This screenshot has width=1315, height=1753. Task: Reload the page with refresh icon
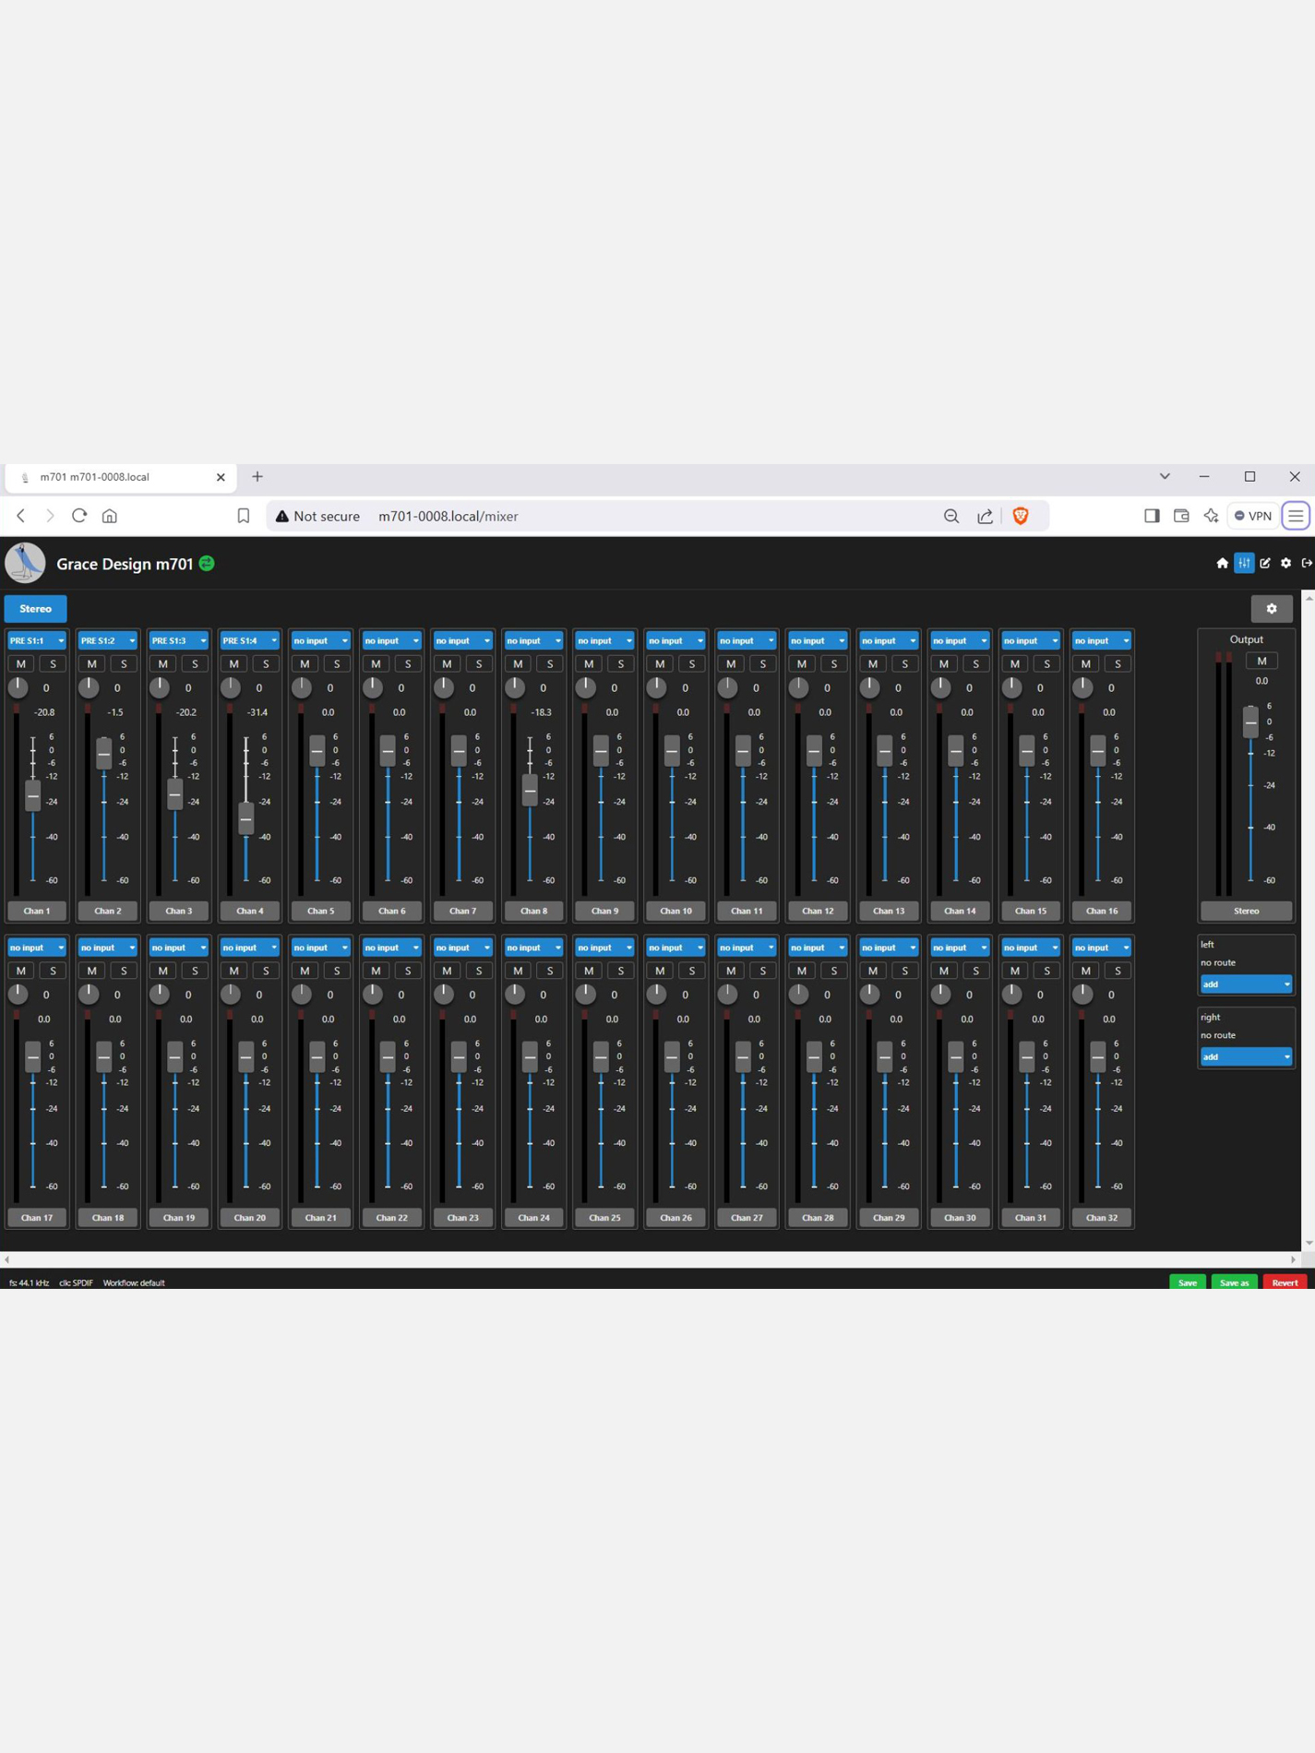pos(79,516)
